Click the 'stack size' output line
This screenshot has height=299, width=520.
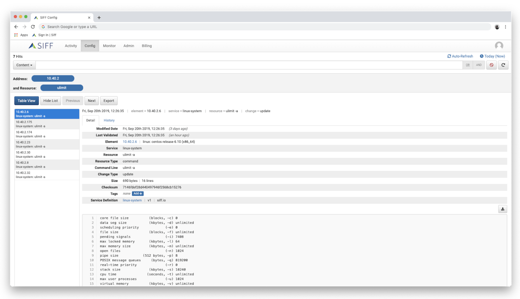pyautogui.click(x=143, y=270)
